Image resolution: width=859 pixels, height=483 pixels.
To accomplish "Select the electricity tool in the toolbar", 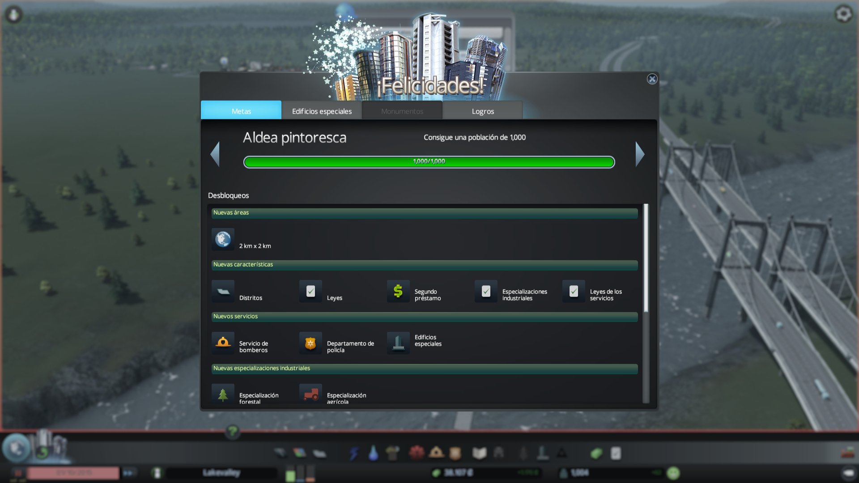I will [355, 453].
